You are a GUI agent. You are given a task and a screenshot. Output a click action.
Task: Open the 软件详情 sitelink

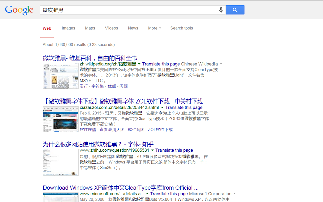click(88, 130)
